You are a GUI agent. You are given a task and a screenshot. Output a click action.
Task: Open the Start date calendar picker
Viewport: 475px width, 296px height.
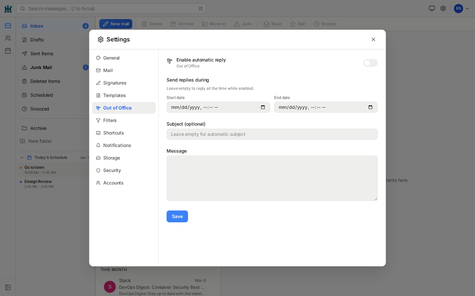(263, 107)
